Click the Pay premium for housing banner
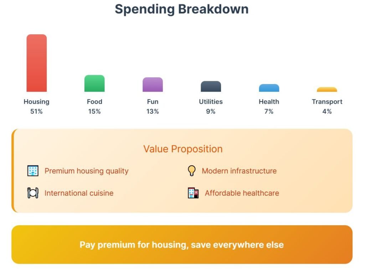The image size is (365, 279). pos(182,245)
